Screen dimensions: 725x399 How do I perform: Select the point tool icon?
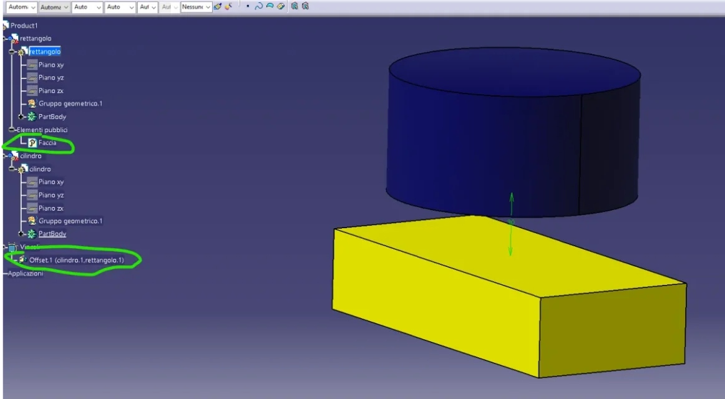[248, 6]
